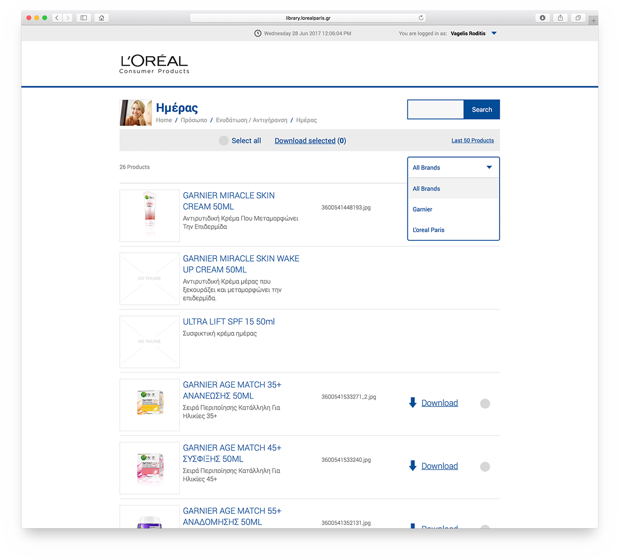619x558 pixels.
Task: Click the Safari address bar
Action: (308, 18)
